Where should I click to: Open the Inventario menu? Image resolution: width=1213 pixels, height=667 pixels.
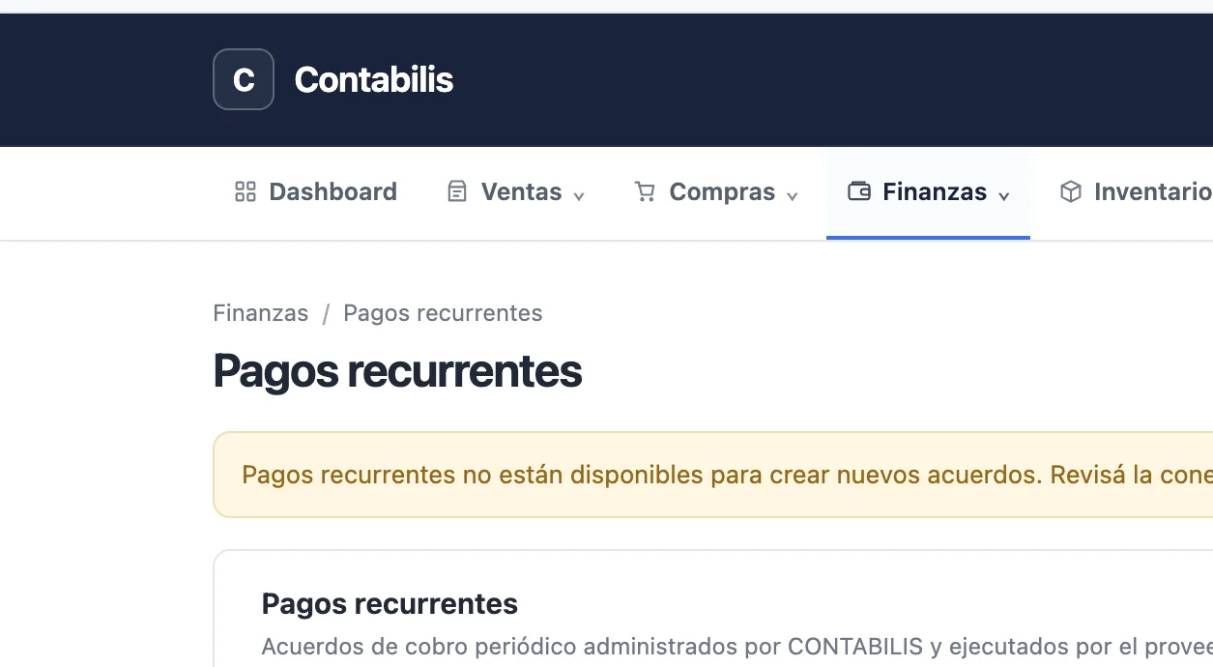click(1134, 191)
